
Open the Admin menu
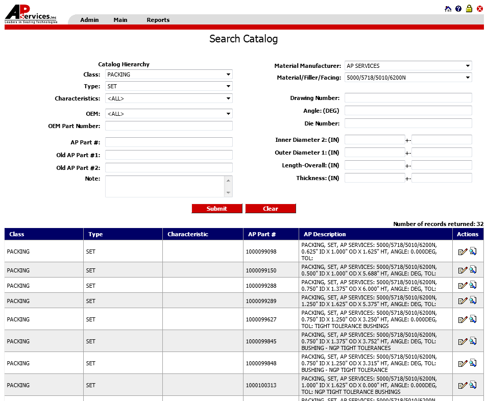89,20
